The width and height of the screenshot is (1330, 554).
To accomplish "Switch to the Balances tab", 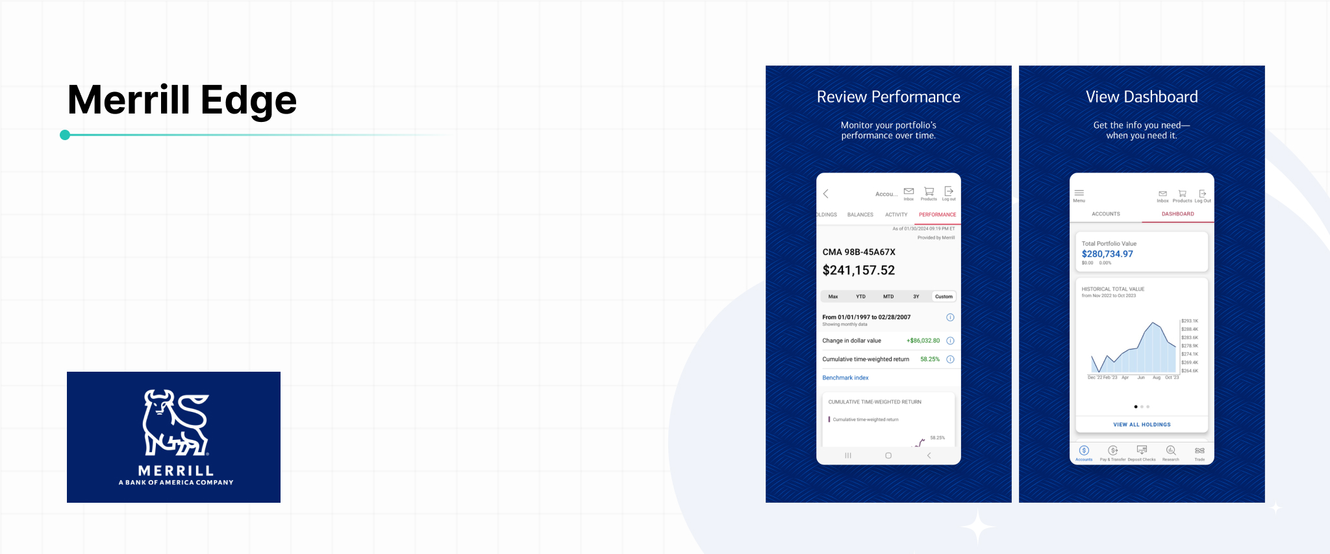I will tap(860, 215).
